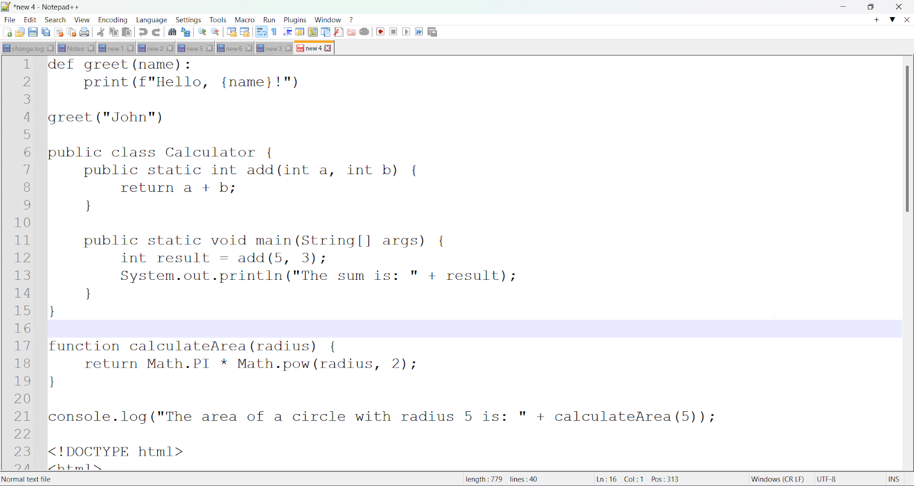The height and width of the screenshot is (486, 914).
Task: Undo the last edit
Action: point(143,32)
